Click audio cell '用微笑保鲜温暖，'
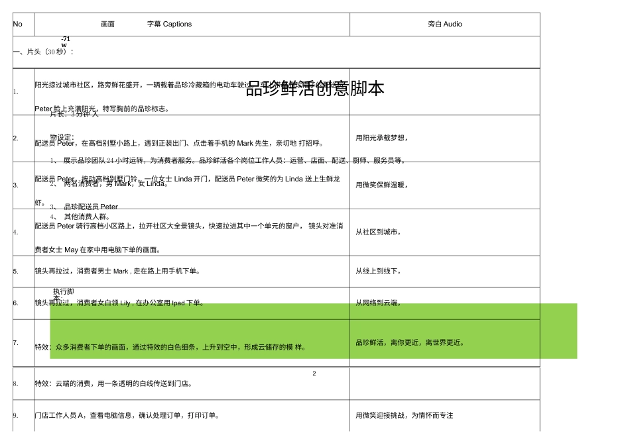The height and width of the screenshot is (445, 630). pos(382,185)
